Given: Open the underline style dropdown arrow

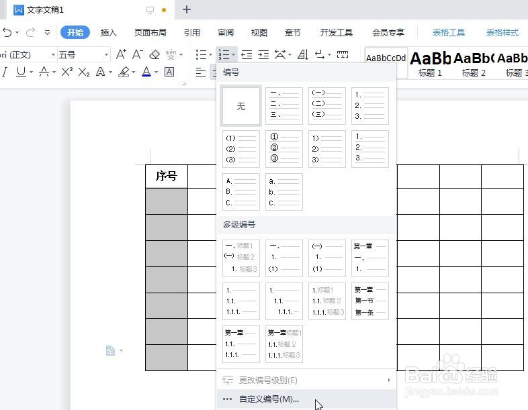Looking at the screenshot, I should point(31,72).
